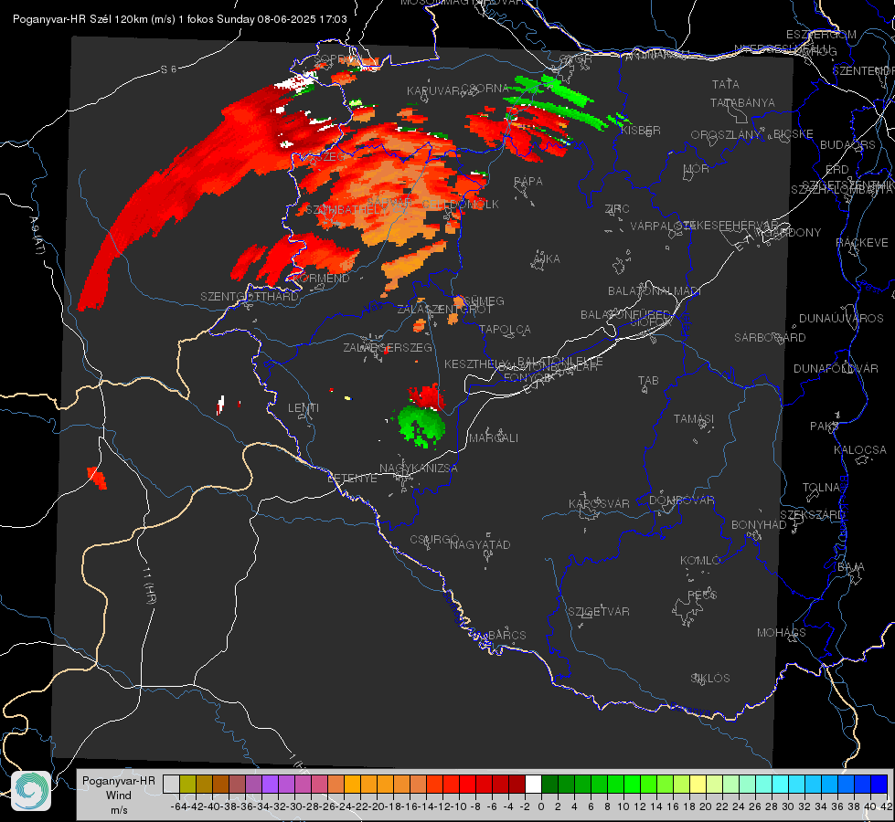Screen dimensions: 895x822
Task: Select the ZALAEGERSZEG city label
Action: coord(388,347)
